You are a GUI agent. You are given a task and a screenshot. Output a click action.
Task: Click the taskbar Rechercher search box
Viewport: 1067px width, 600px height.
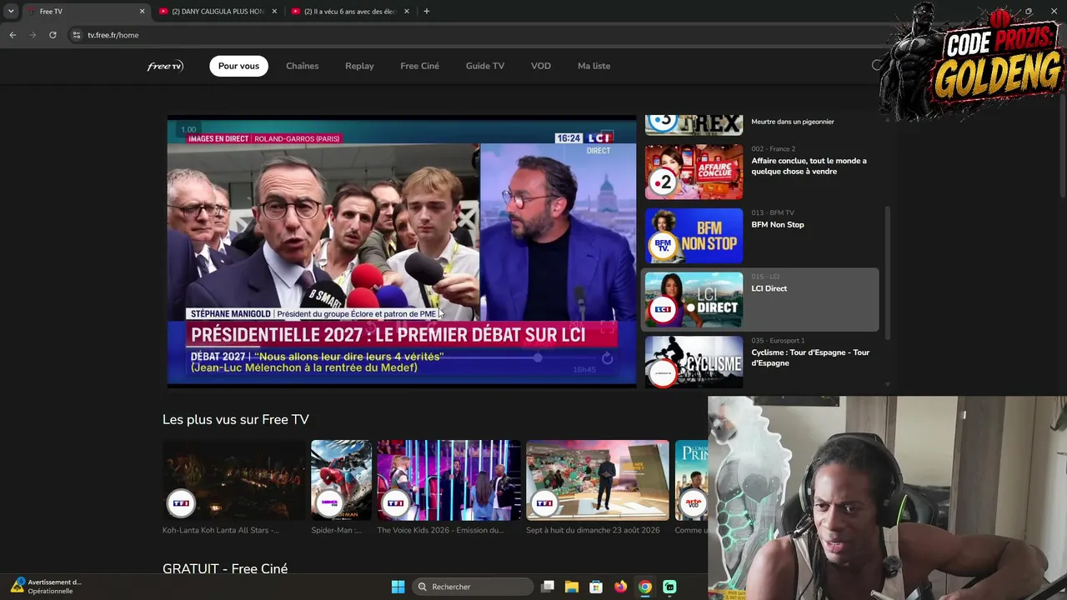473,587
